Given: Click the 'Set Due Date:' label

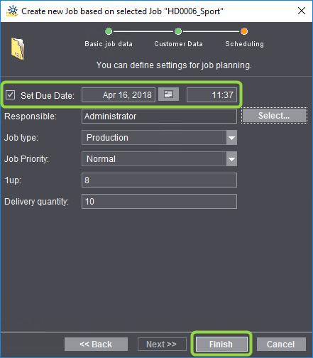Looking at the screenshot, I should click(48, 96).
